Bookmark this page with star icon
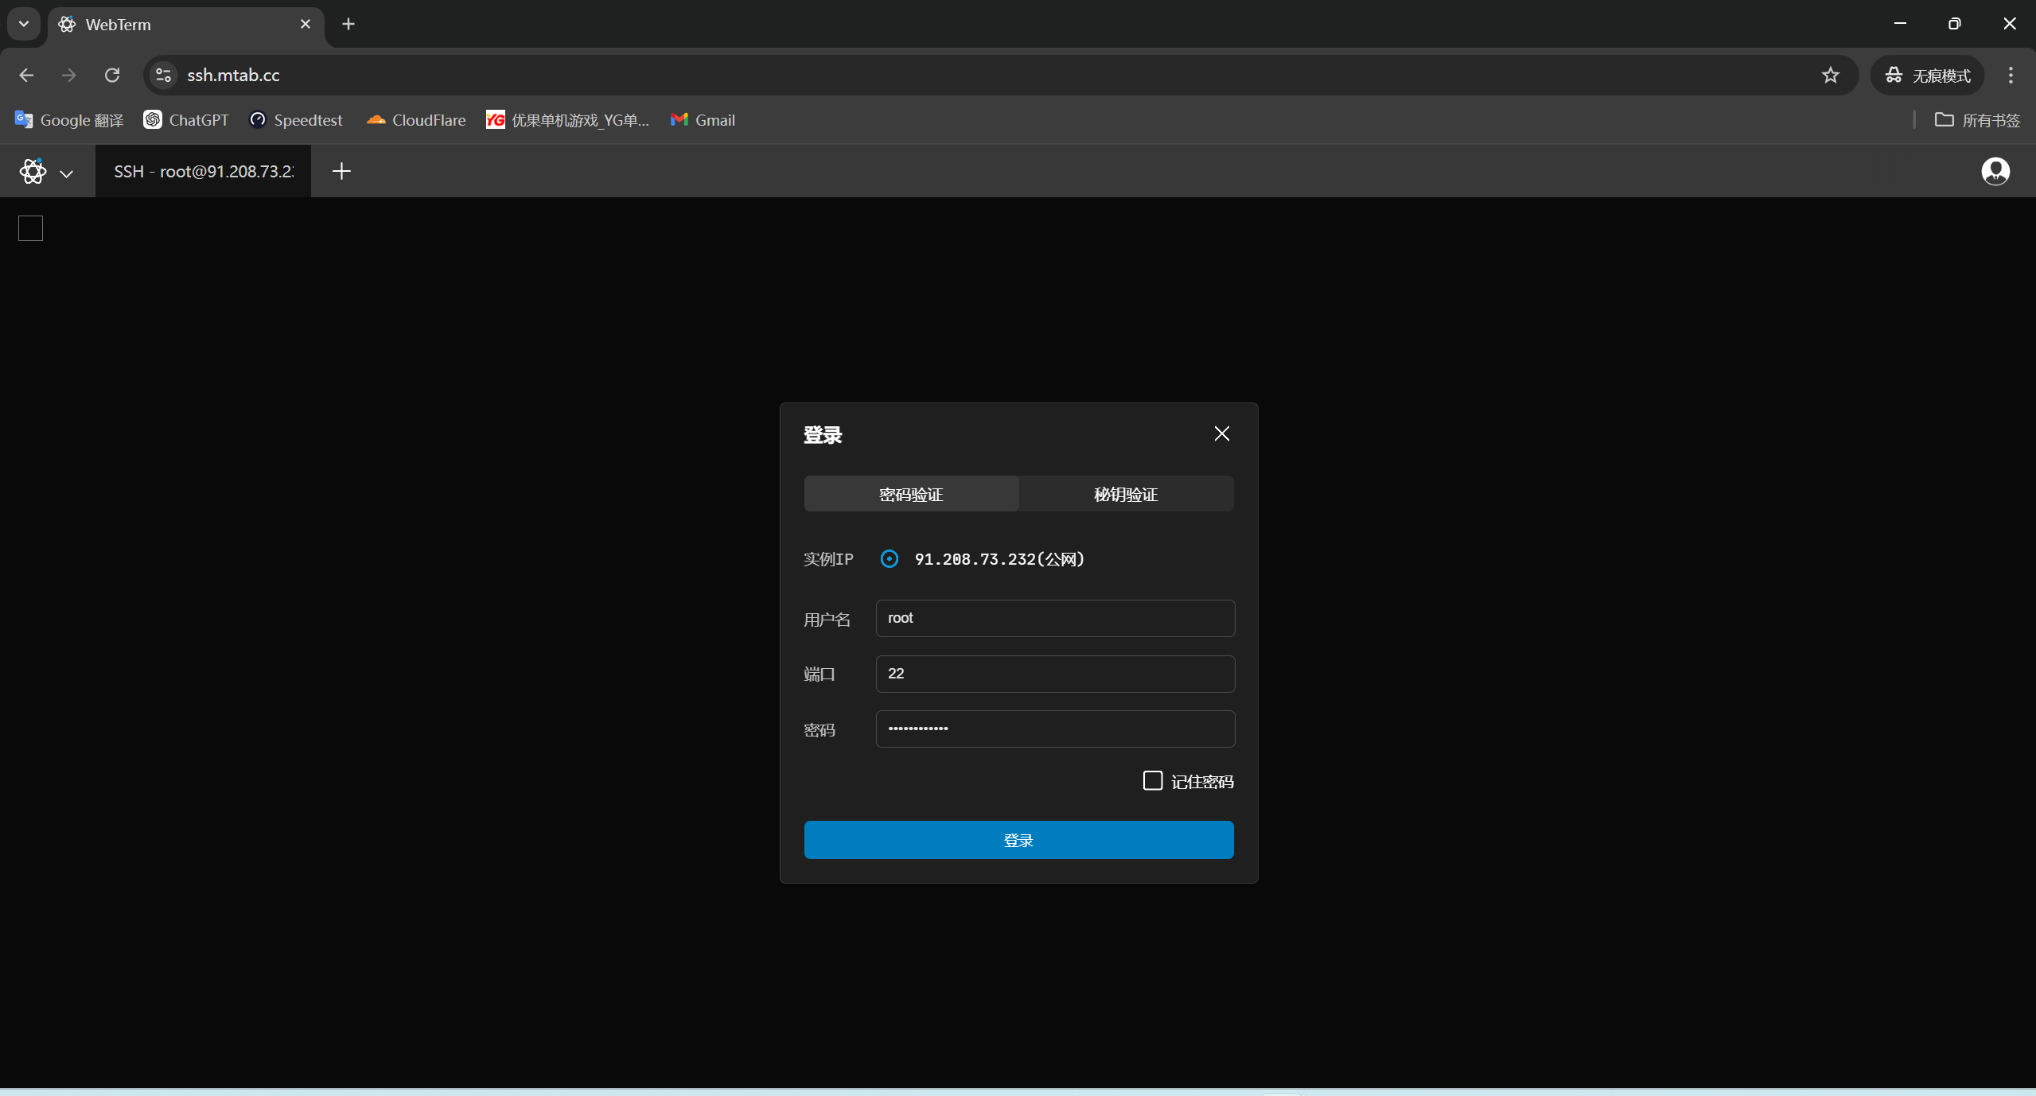2036x1096 pixels. pyautogui.click(x=1830, y=75)
